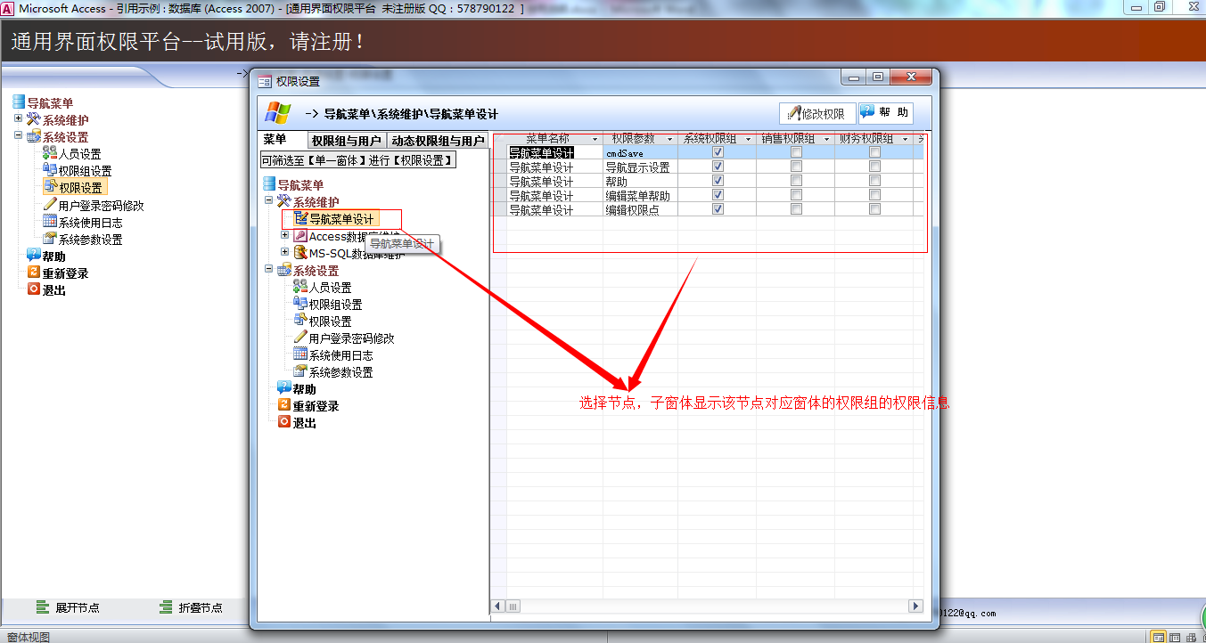Check 销售权限组 box for cmdSave row

click(x=796, y=152)
